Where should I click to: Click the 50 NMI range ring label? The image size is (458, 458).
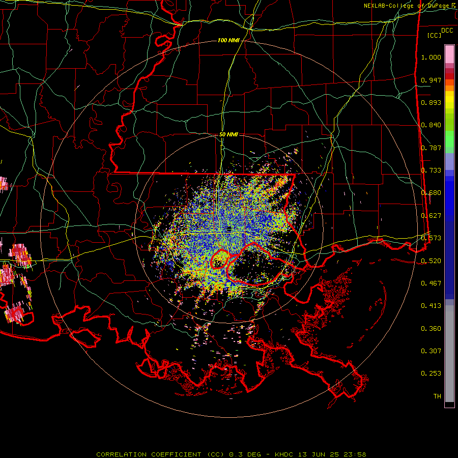pos(228,134)
